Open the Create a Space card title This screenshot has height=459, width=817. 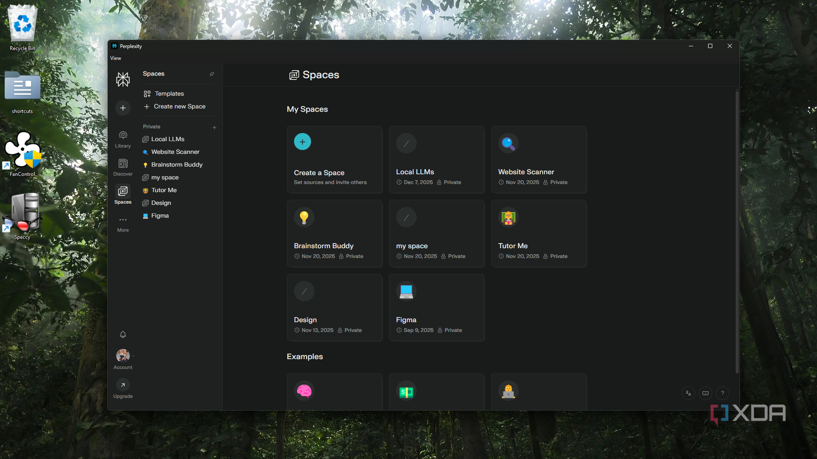click(319, 173)
